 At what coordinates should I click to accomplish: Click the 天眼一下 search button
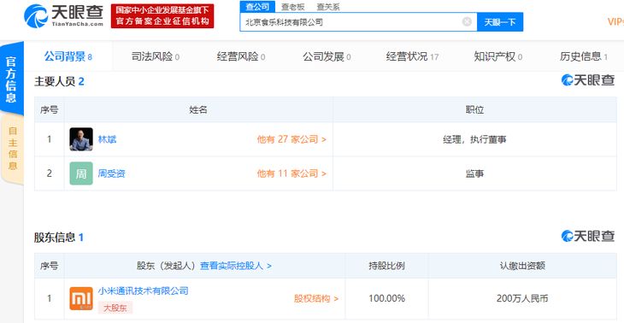tap(500, 22)
